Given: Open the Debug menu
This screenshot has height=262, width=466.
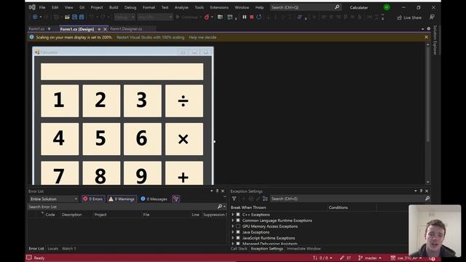Looking at the screenshot, I should click(x=130, y=7).
